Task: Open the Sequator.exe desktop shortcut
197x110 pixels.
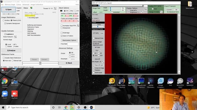Action: [141, 83]
